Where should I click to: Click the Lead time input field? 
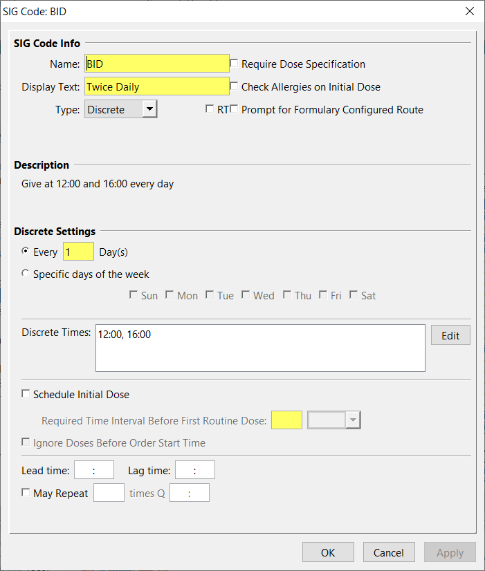[94, 471]
